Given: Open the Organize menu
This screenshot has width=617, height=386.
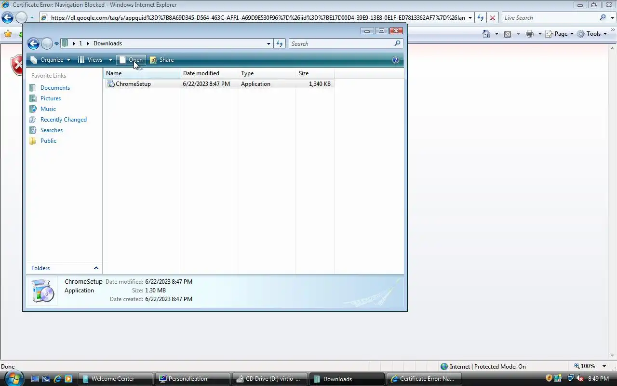Looking at the screenshot, I should pyautogui.click(x=51, y=60).
